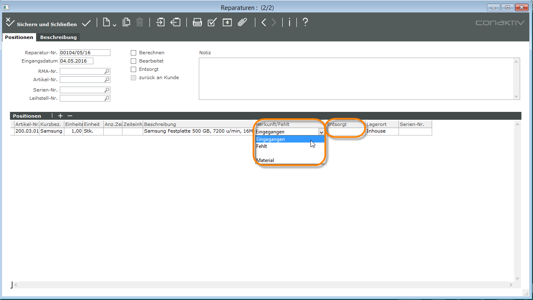The image size is (533, 300).
Task: Click into the Notiz text area
Action: point(356,79)
